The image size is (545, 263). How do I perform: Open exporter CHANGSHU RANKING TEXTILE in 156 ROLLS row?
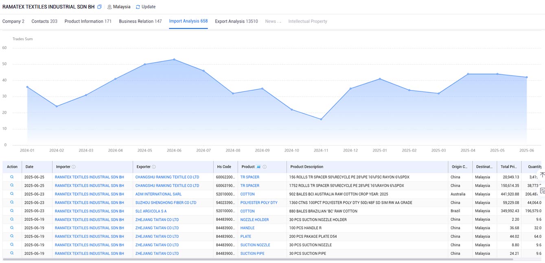(167, 177)
